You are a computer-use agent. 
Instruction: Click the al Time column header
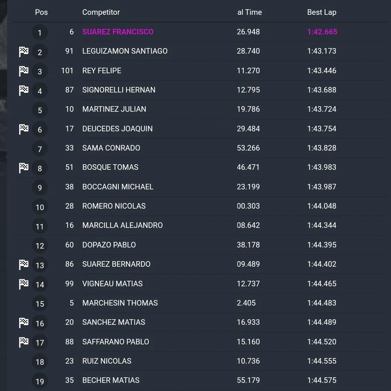click(x=249, y=12)
